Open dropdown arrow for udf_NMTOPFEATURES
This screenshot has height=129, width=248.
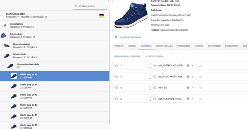[192, 77]
